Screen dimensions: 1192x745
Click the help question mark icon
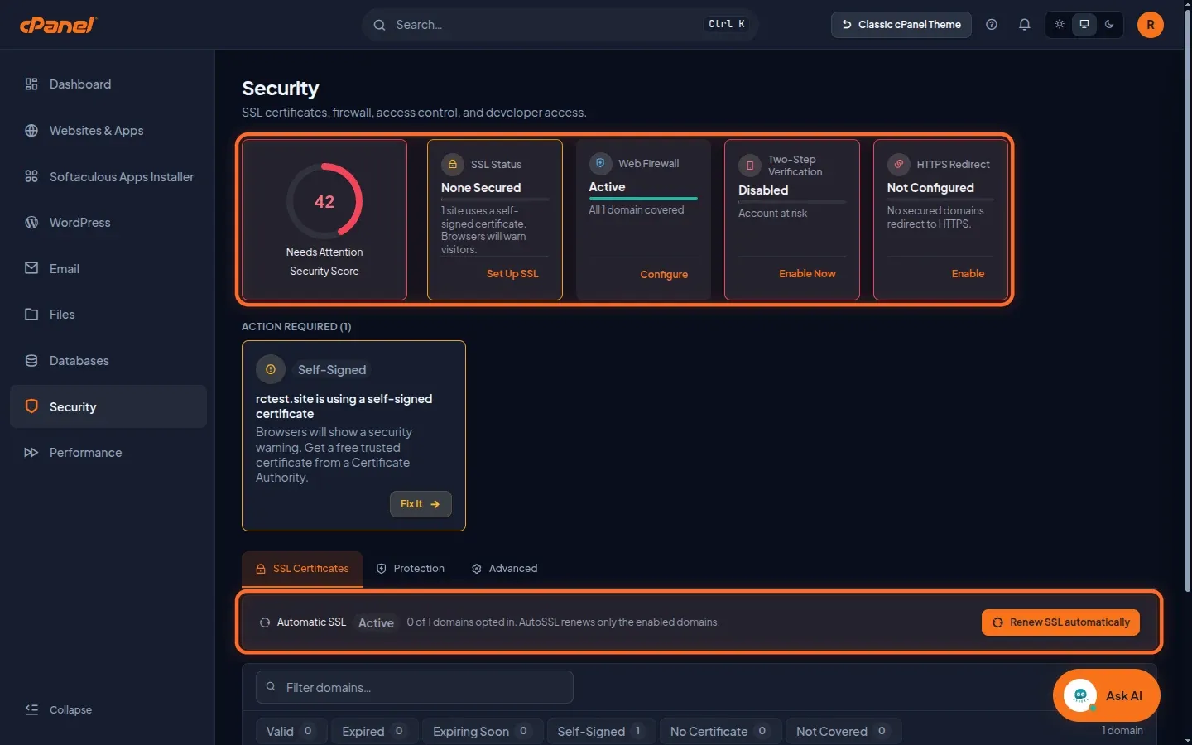point(992,25)
